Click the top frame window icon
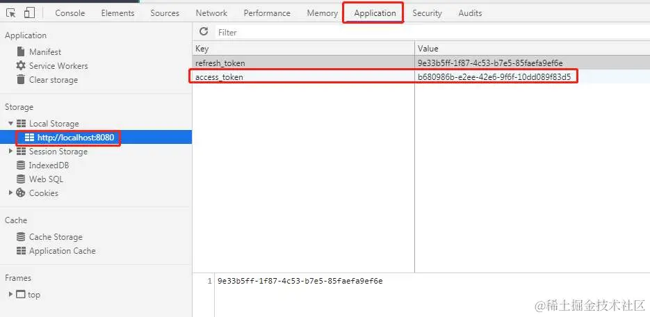 click(x=21, y=295)
